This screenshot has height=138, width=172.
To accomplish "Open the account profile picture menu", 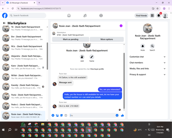I will tap(165, 16).
